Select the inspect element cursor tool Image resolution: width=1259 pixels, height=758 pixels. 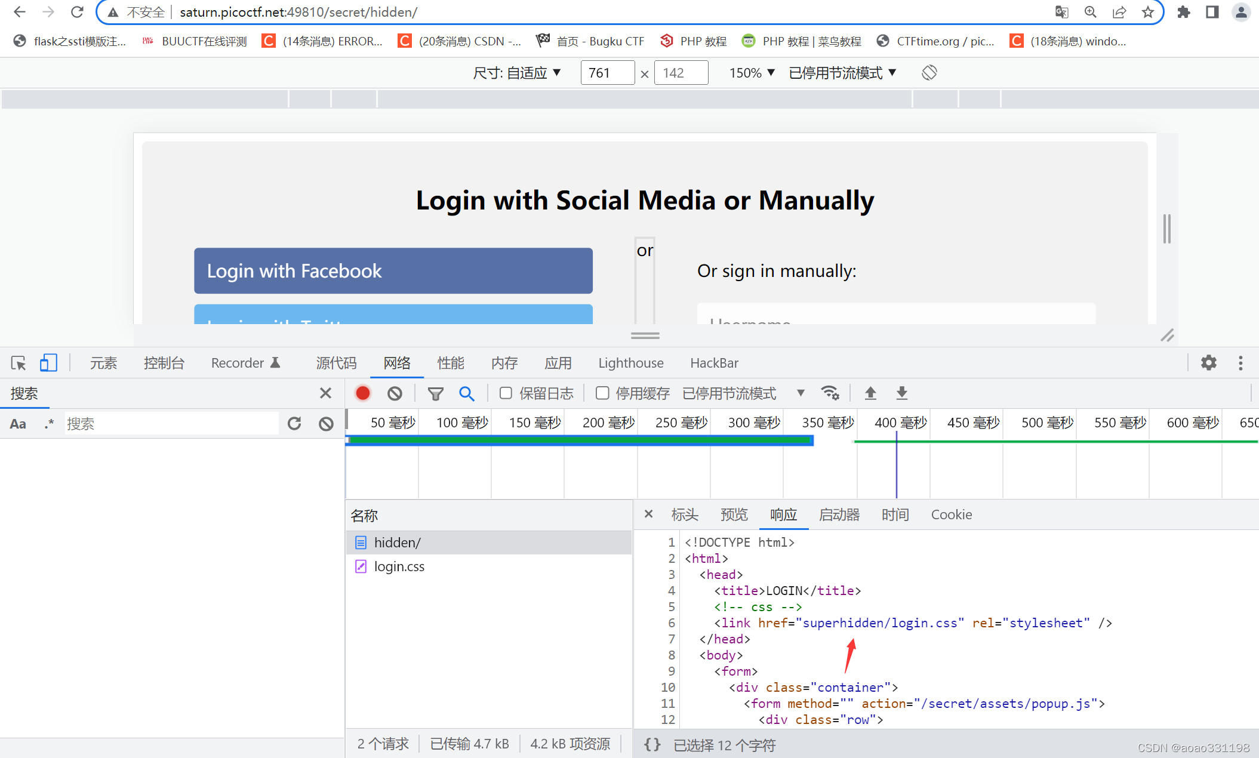[18, 363]
